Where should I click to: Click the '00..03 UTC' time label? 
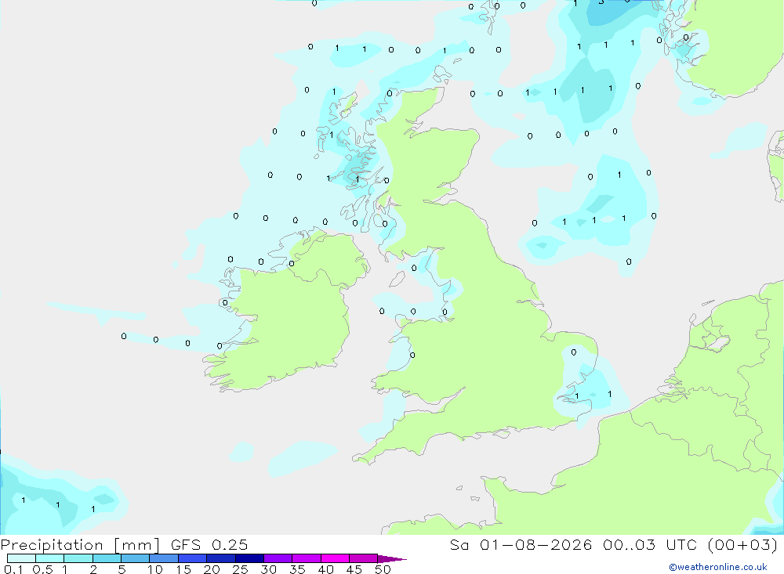pos(649,545)
